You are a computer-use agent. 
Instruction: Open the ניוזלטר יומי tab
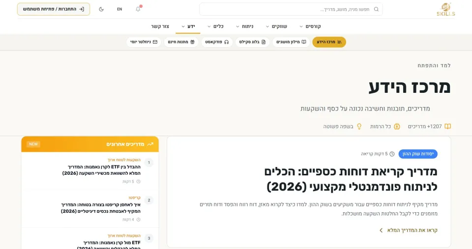[144, 42]
